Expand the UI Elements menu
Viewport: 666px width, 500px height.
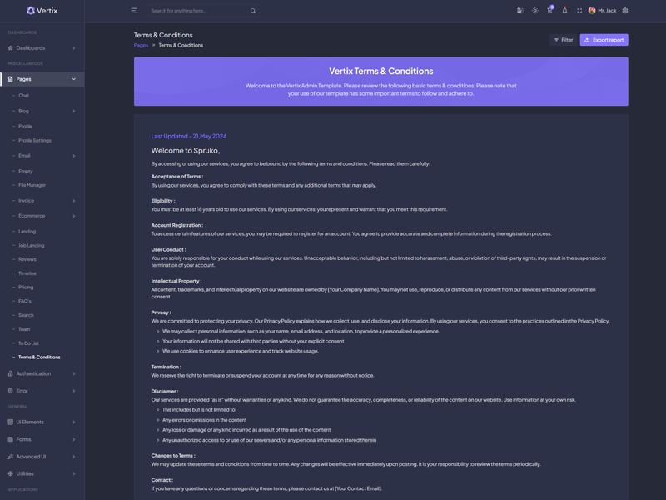(x=42, y=422)
